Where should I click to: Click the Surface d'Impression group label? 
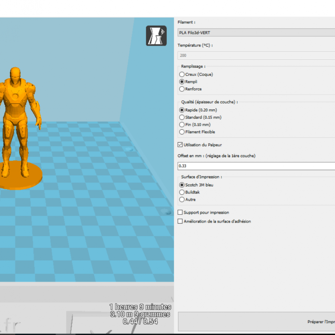click(x=201, y=177)
